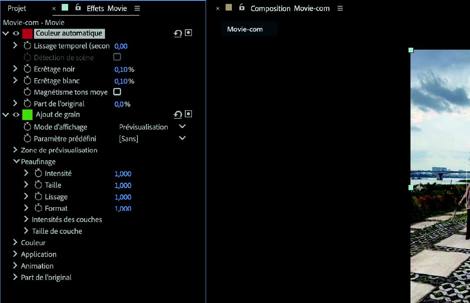Toggle stopwatch for Part de l'original value
The image size is (470, 303).
point(27,104)
